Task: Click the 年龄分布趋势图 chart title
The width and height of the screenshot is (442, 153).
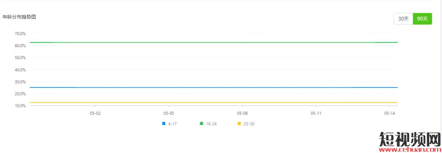Action: 19,17
